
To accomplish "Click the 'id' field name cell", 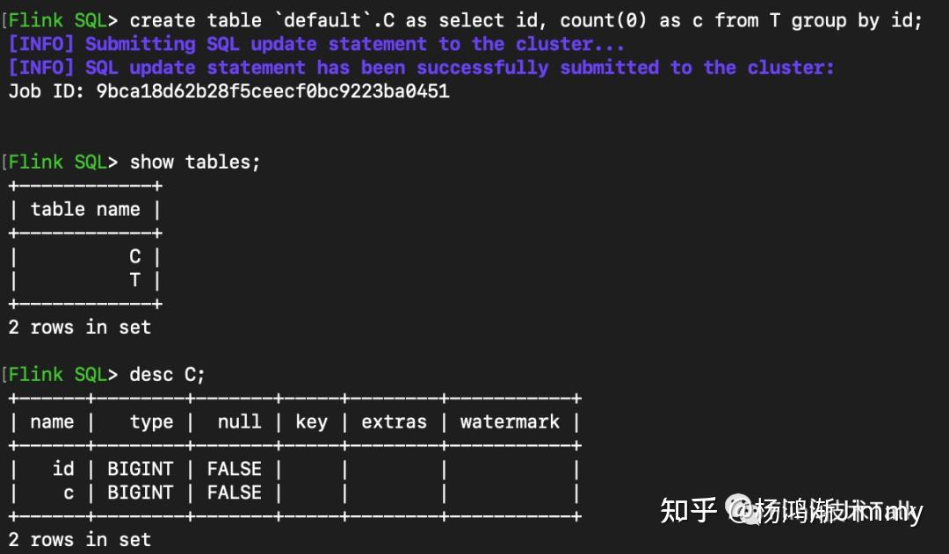I will 63,469.
